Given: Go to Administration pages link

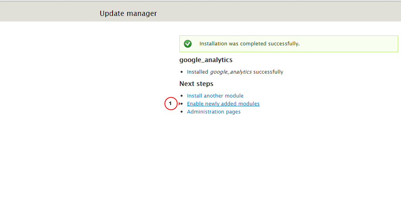Looking at the screenshot, I should 214,111.
